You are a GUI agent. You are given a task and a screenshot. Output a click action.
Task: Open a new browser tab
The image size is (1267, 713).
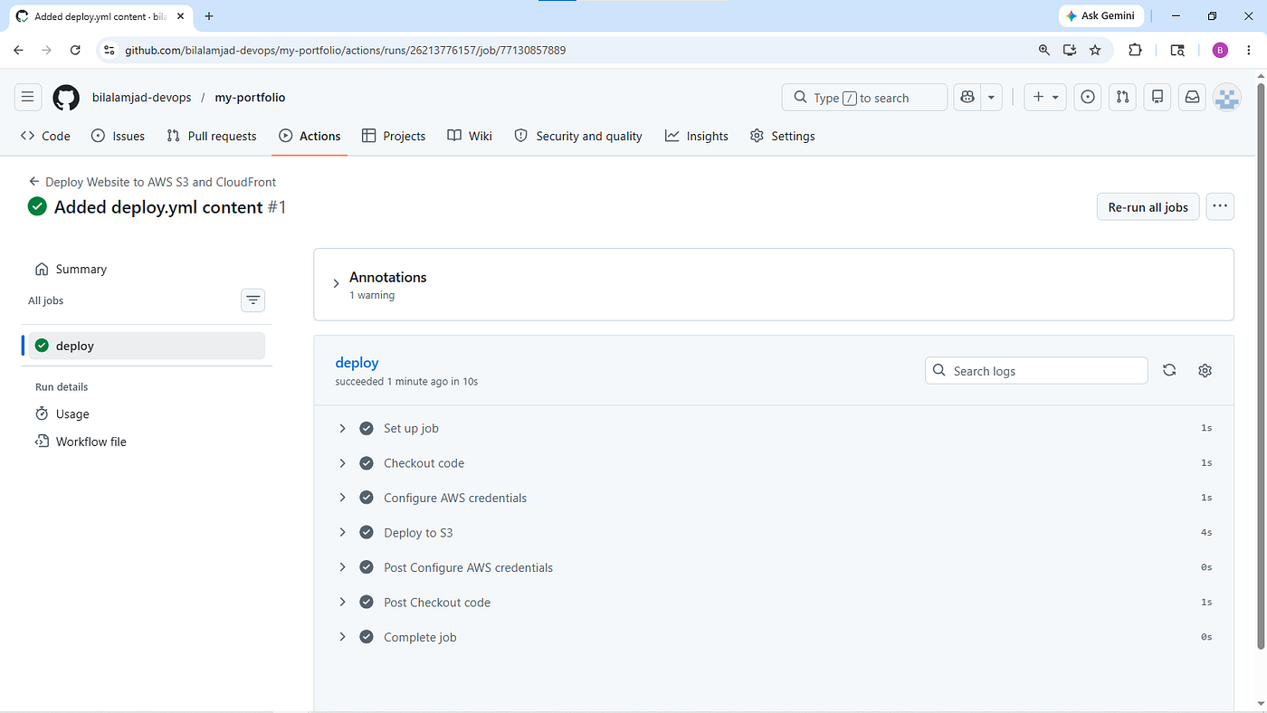point(209,16)
